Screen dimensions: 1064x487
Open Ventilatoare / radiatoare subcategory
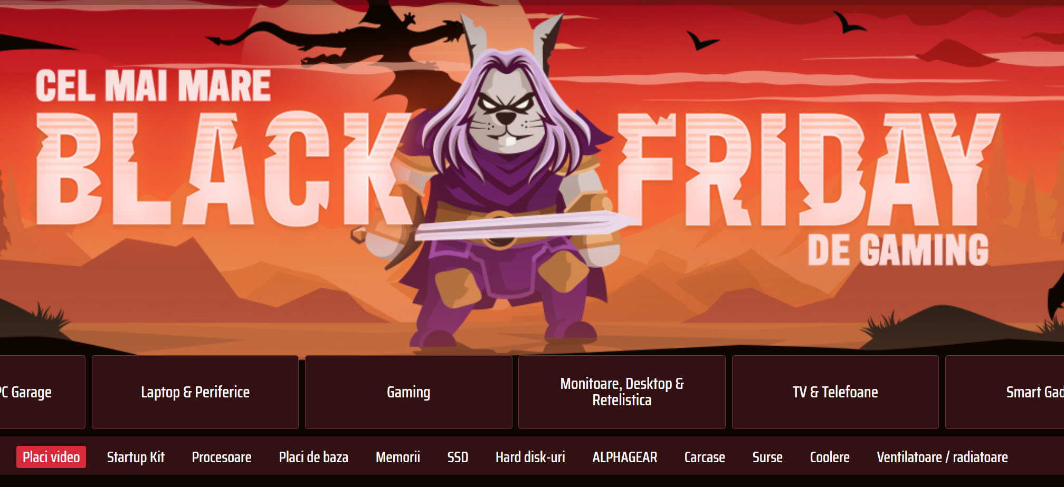(942, 457)
